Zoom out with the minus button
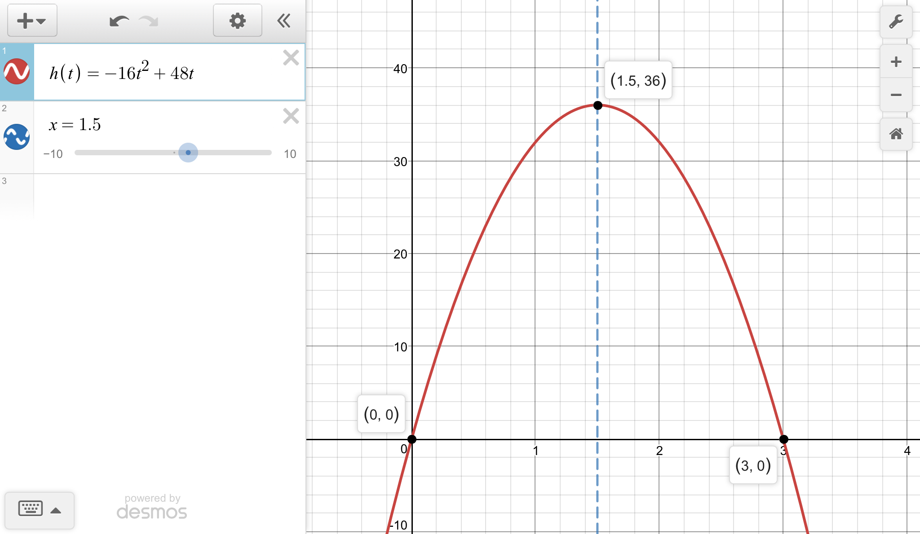 [x=896, y=95]
